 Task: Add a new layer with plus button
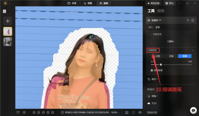click(8, 21)
